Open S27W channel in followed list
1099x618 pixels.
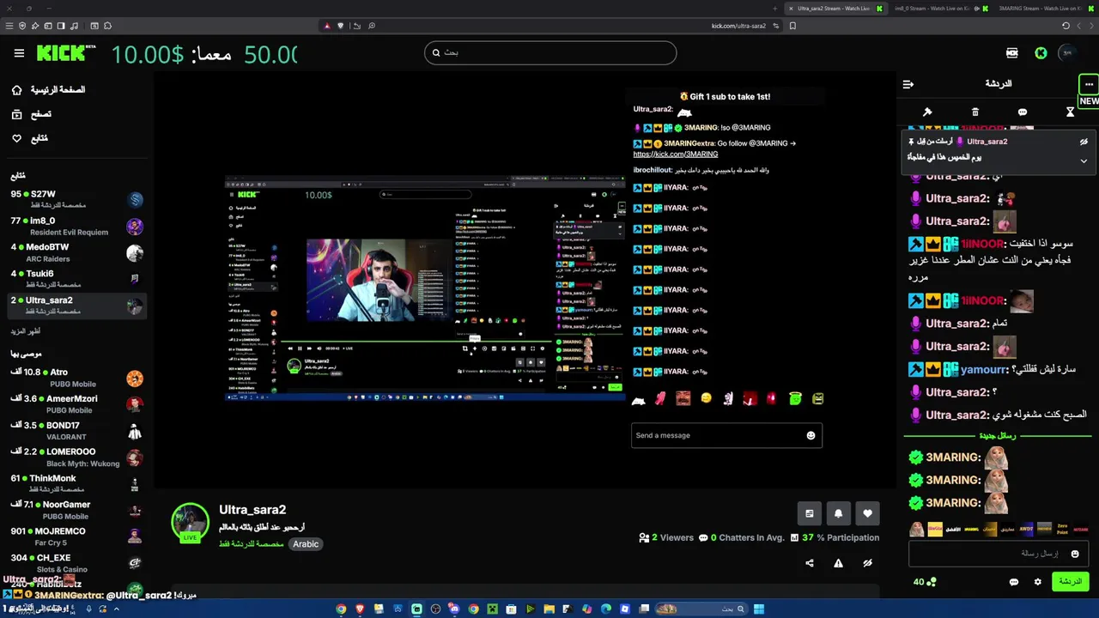pos(76,200)
